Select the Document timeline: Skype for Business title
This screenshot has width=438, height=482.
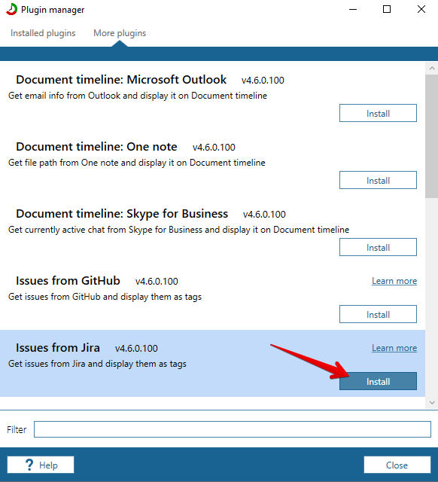(x=122, y=214)
